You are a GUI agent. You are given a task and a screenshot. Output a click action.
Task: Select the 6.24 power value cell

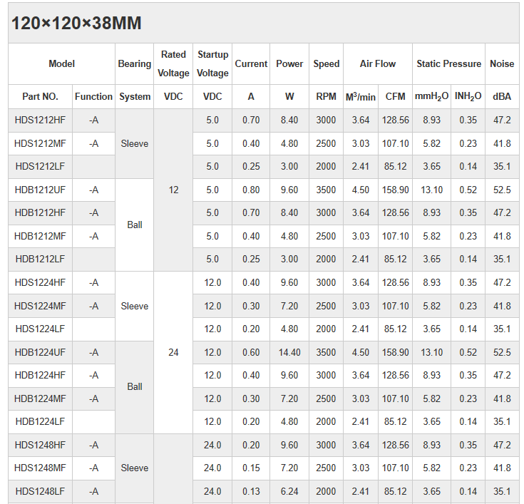coord(289,491)
